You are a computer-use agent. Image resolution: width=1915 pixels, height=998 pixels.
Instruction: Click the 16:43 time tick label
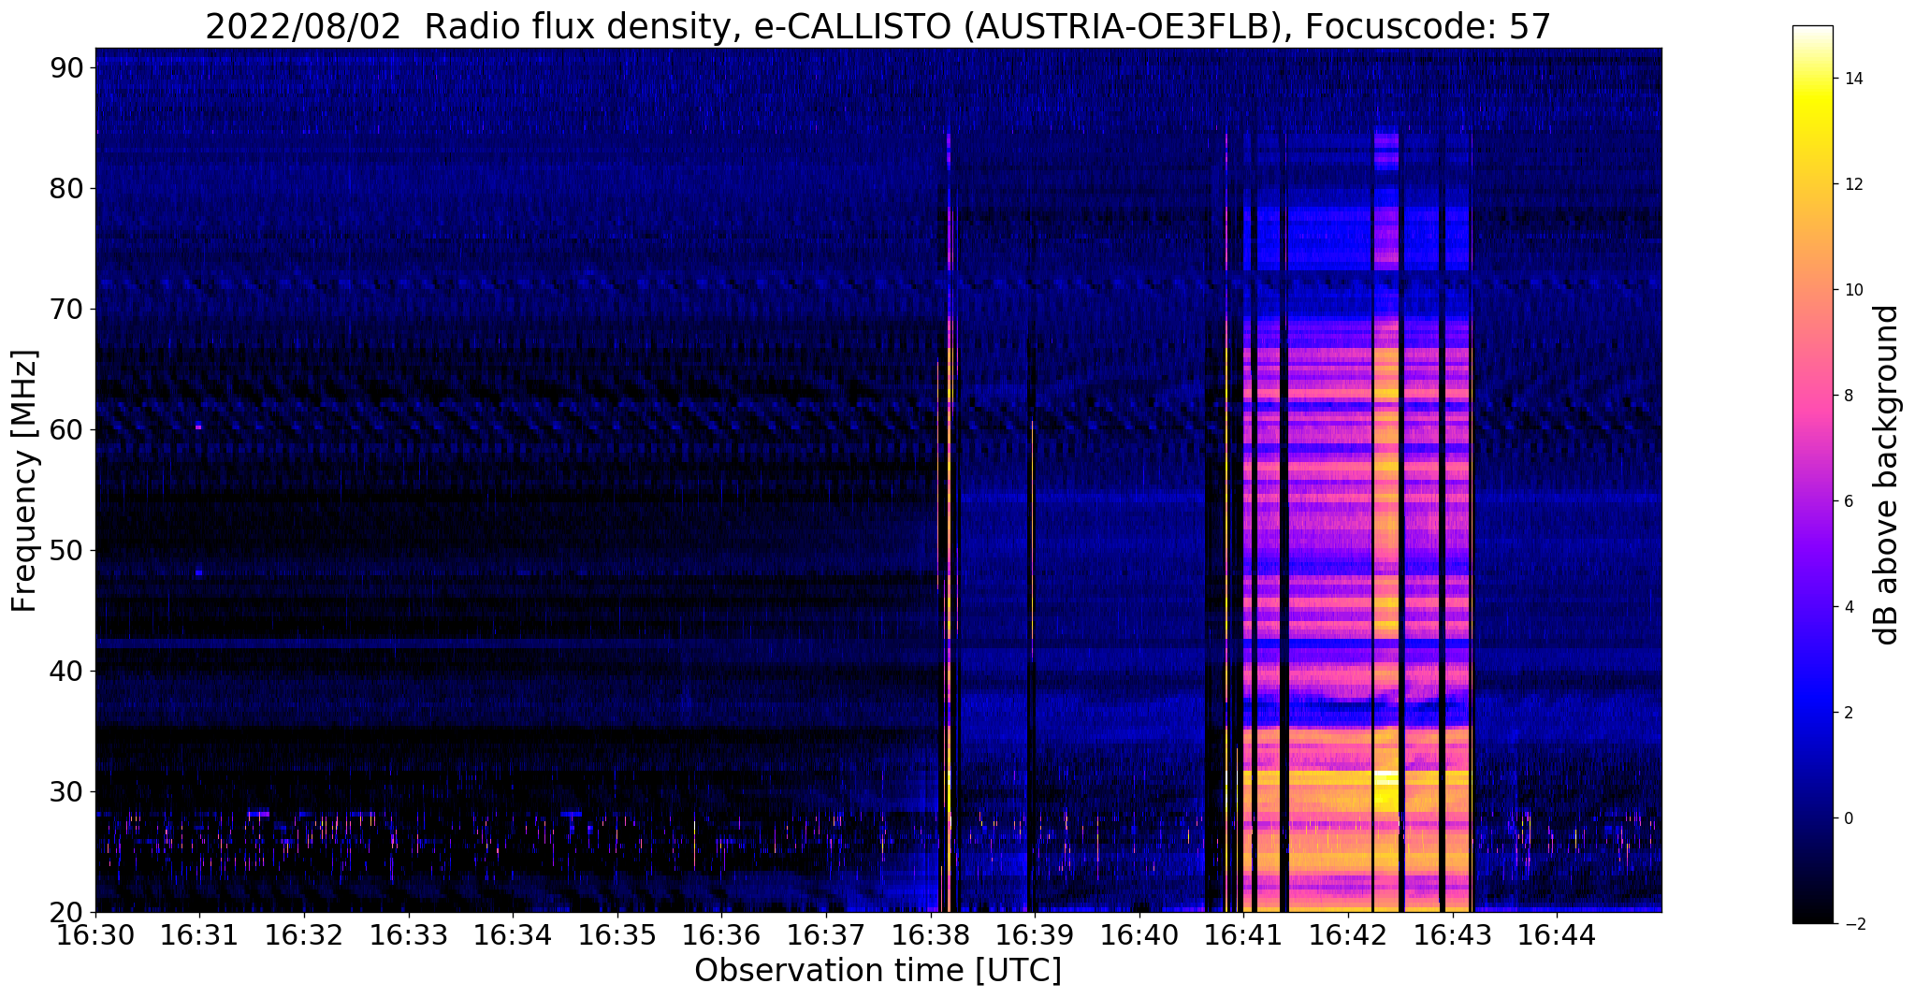[x=1452, y=933]
